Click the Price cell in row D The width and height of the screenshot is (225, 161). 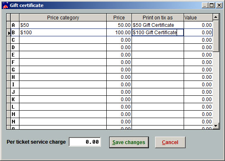tap(119, 47)
